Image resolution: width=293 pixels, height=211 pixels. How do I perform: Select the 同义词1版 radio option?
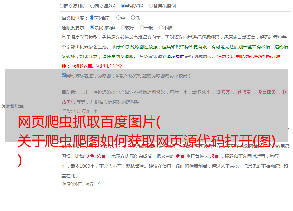click(62, 6)
